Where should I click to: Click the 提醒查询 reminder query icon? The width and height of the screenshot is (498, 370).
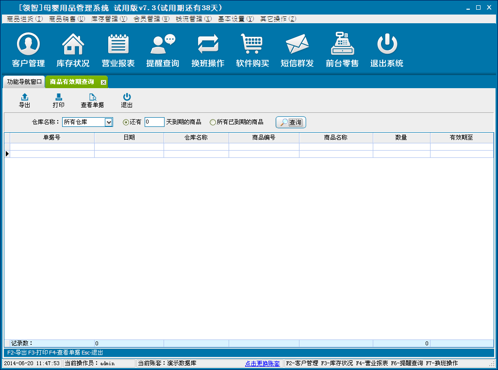point(163,45)
